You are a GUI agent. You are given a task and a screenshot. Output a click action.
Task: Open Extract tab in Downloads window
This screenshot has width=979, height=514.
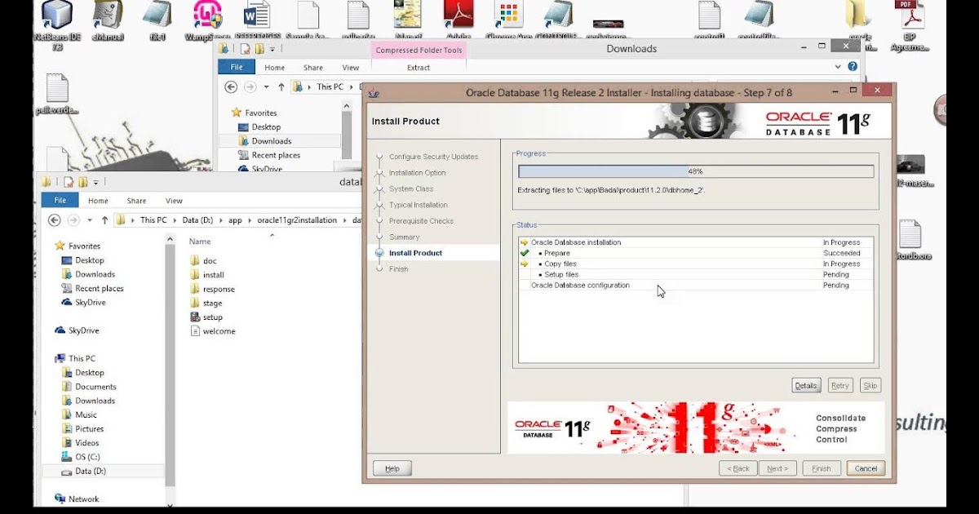coord(419,68)
